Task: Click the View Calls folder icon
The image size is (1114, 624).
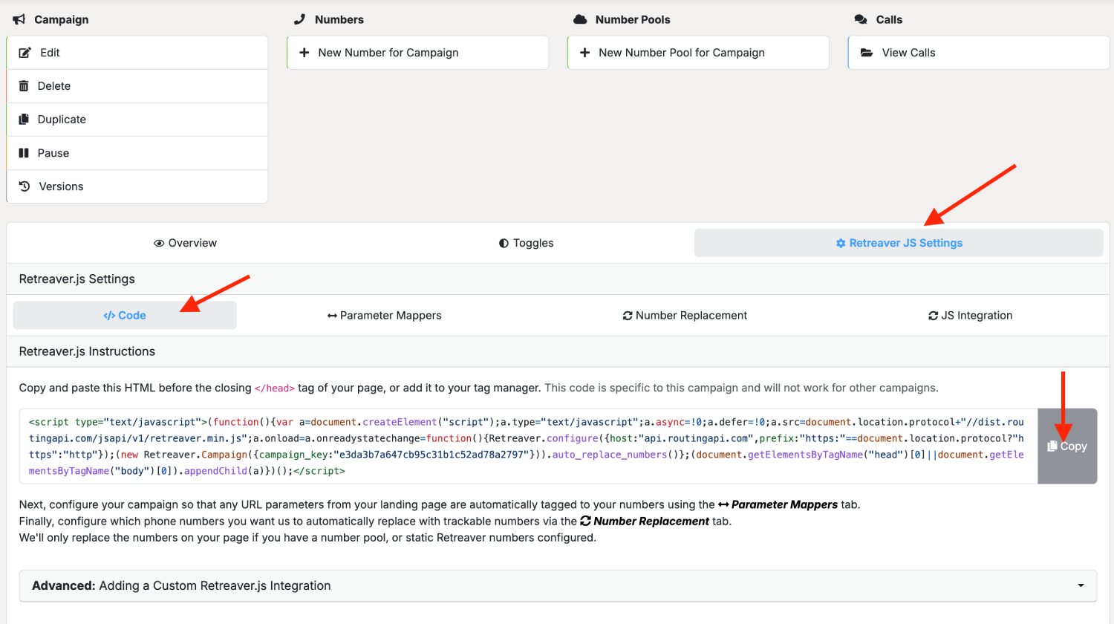Action: (x=867, y=53)
